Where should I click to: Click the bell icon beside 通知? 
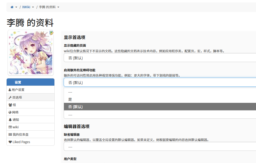coord(10,120)
